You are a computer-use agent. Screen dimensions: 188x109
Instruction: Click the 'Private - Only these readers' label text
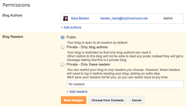click(88, 64)
